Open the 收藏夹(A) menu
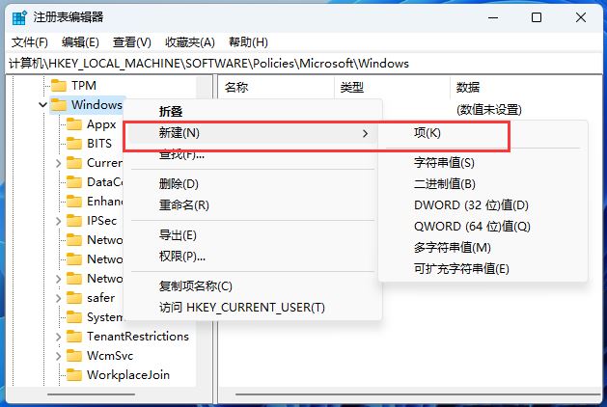 pos(190,42)
